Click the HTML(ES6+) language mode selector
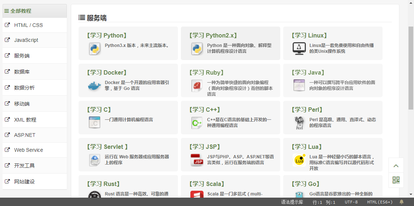 pos(380,202)
